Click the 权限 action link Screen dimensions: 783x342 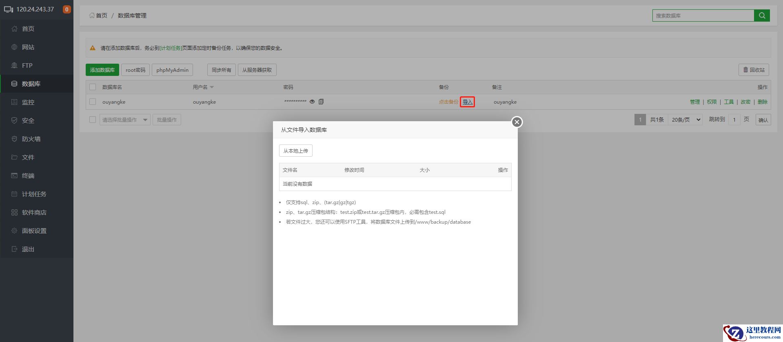pos(712,102)
